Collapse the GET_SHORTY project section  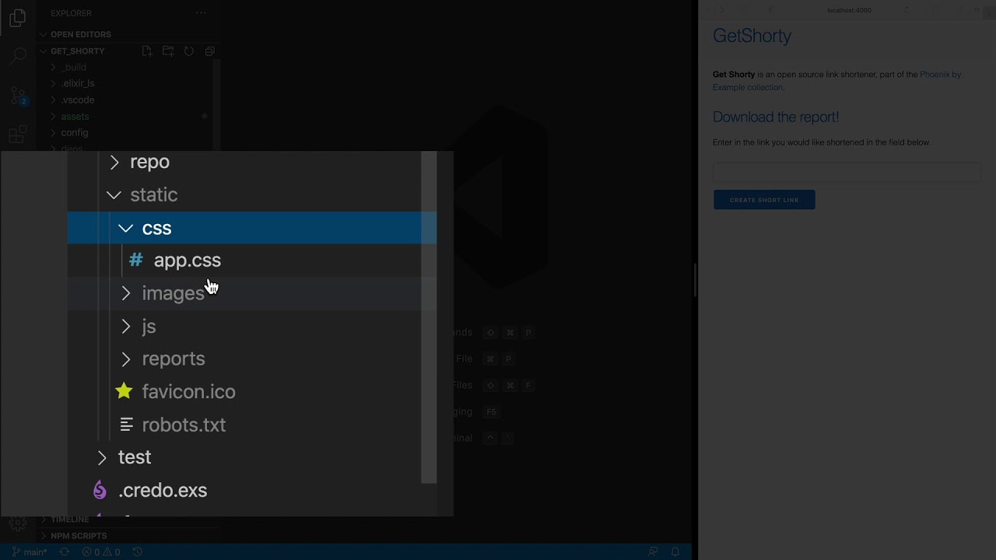tap(44, 51)
